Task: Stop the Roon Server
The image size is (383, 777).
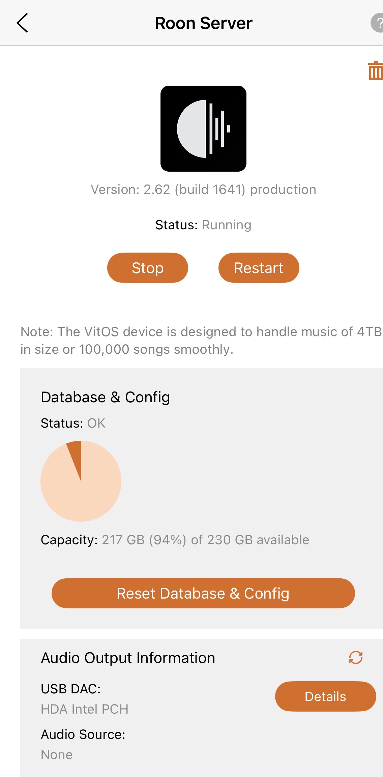Action: [147, 268]
